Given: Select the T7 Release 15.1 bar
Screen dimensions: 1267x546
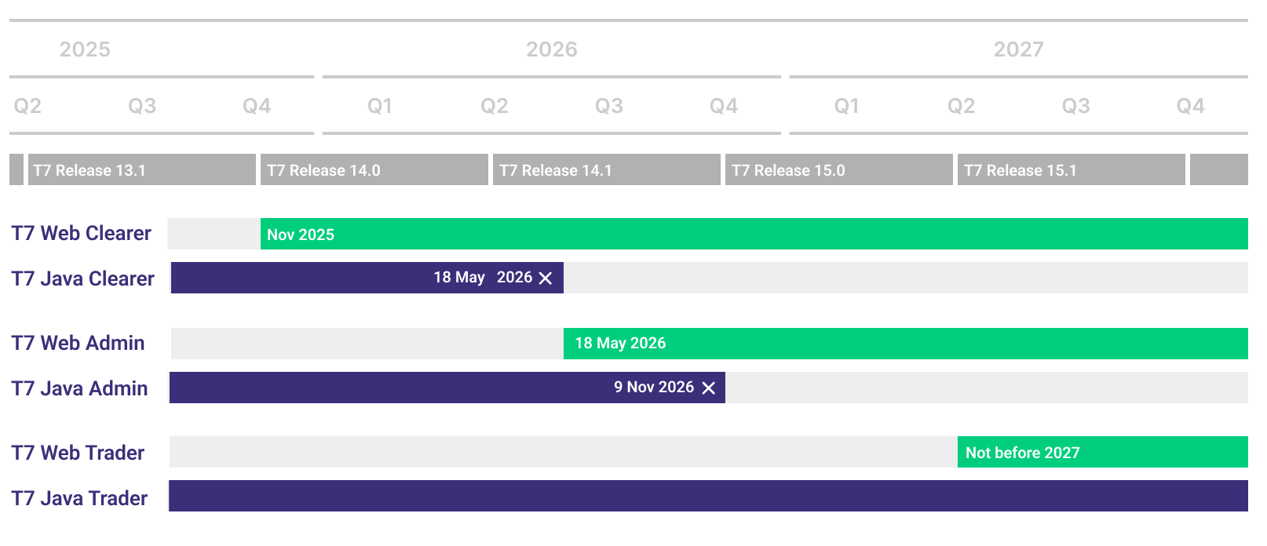Looking at the screenshot, I should 1071,170.
